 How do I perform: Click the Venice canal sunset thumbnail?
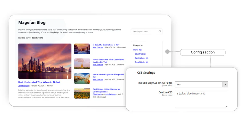point(82,49)
